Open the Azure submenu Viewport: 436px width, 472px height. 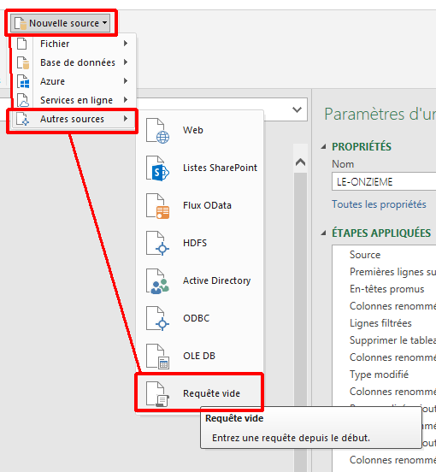coord(73,81)
